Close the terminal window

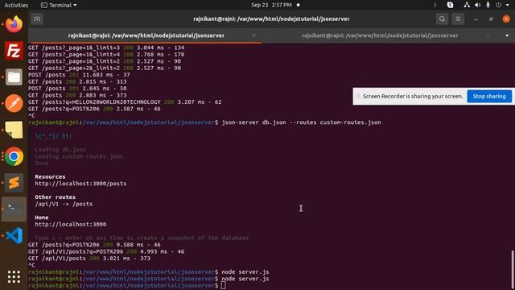click(506, 19)
